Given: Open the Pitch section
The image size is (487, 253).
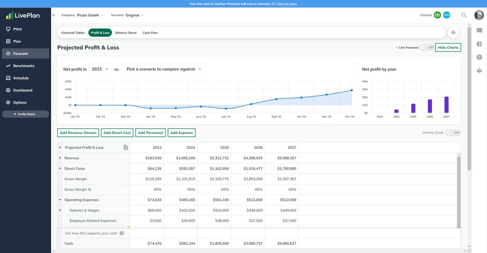Looking at the screenshot, I should pyautogui.click(x=26, y=29).
